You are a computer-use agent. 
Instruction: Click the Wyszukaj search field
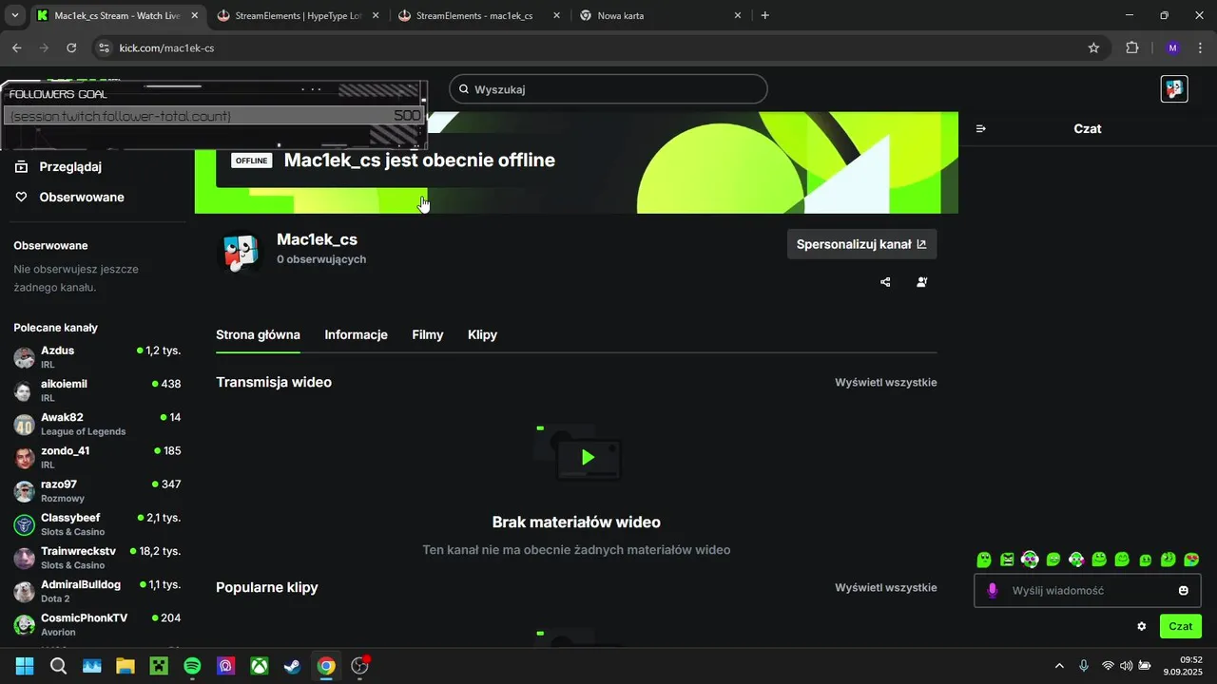point(608,89)
